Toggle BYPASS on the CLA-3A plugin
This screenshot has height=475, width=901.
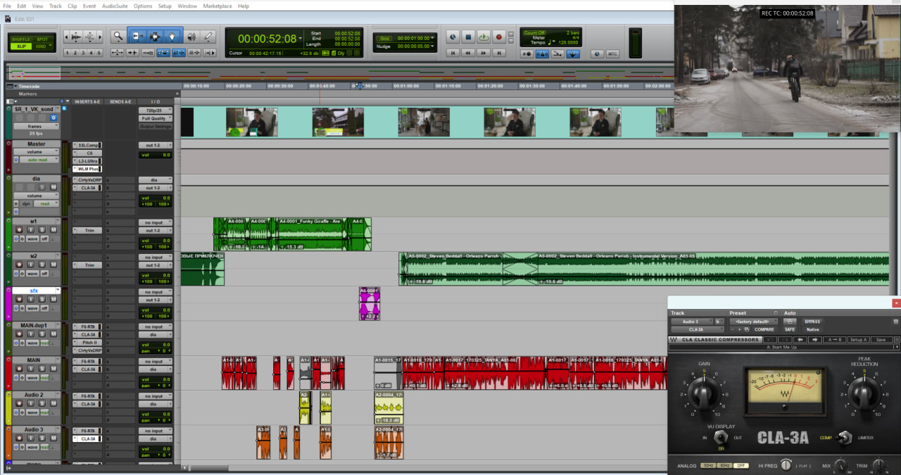(x=812, y=322)
